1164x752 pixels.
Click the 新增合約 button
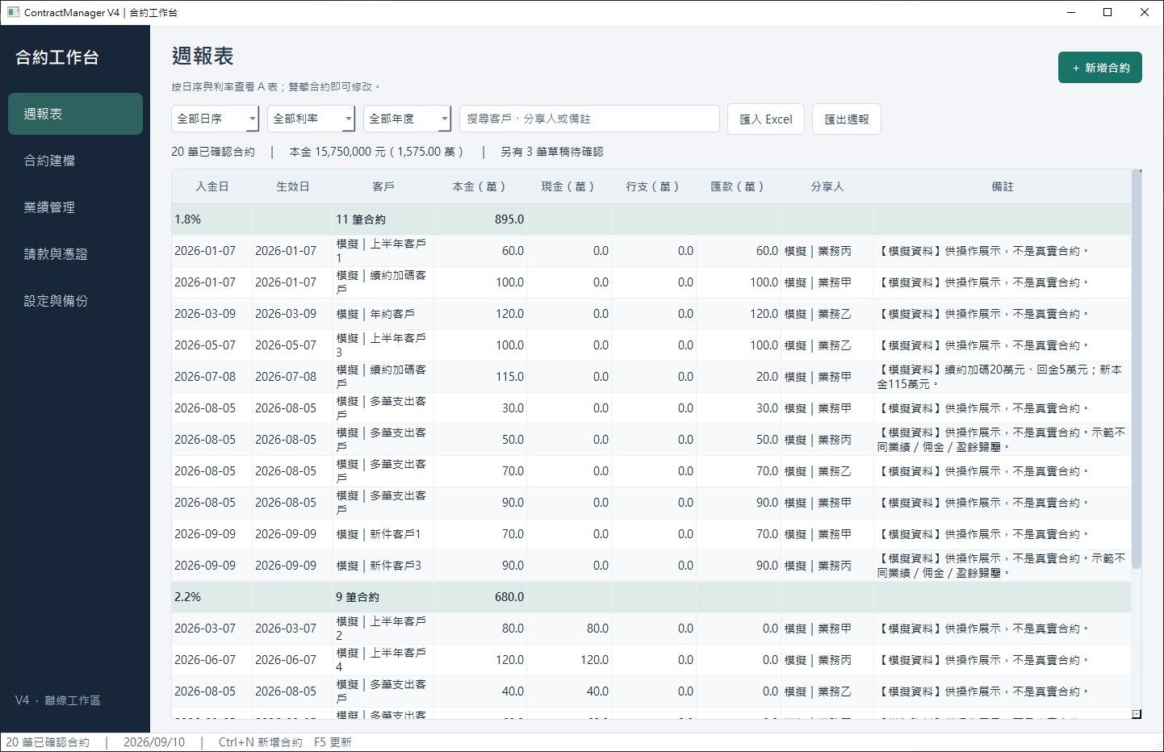point(1099,68)
